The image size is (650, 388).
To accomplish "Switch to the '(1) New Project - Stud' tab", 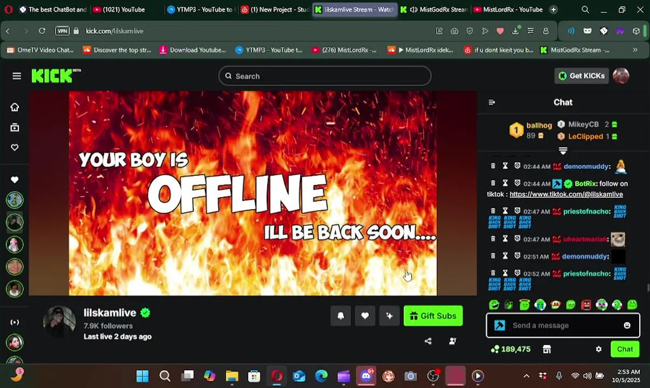I will point(274,9).
